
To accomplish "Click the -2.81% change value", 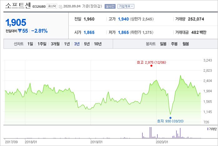I will tap(39, 31).
